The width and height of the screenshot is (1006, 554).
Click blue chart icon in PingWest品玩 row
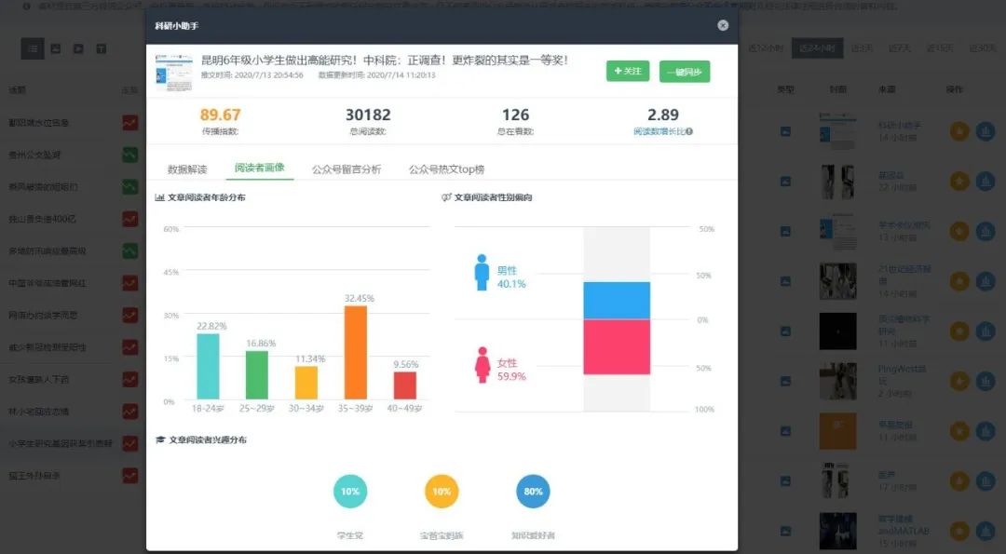click(986, 381)
